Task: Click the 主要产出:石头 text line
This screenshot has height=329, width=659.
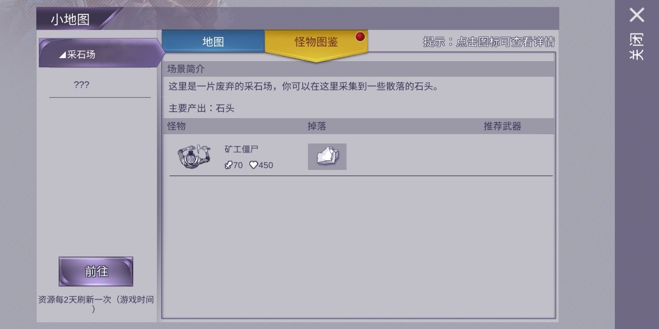Action: coord(201,108)
